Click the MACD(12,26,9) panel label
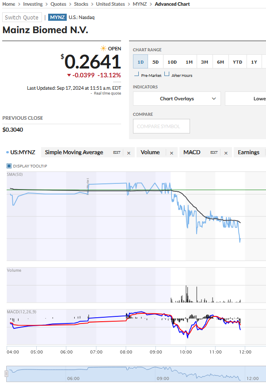The height and width of the screenshot is (384, 266). click(22, 312)
